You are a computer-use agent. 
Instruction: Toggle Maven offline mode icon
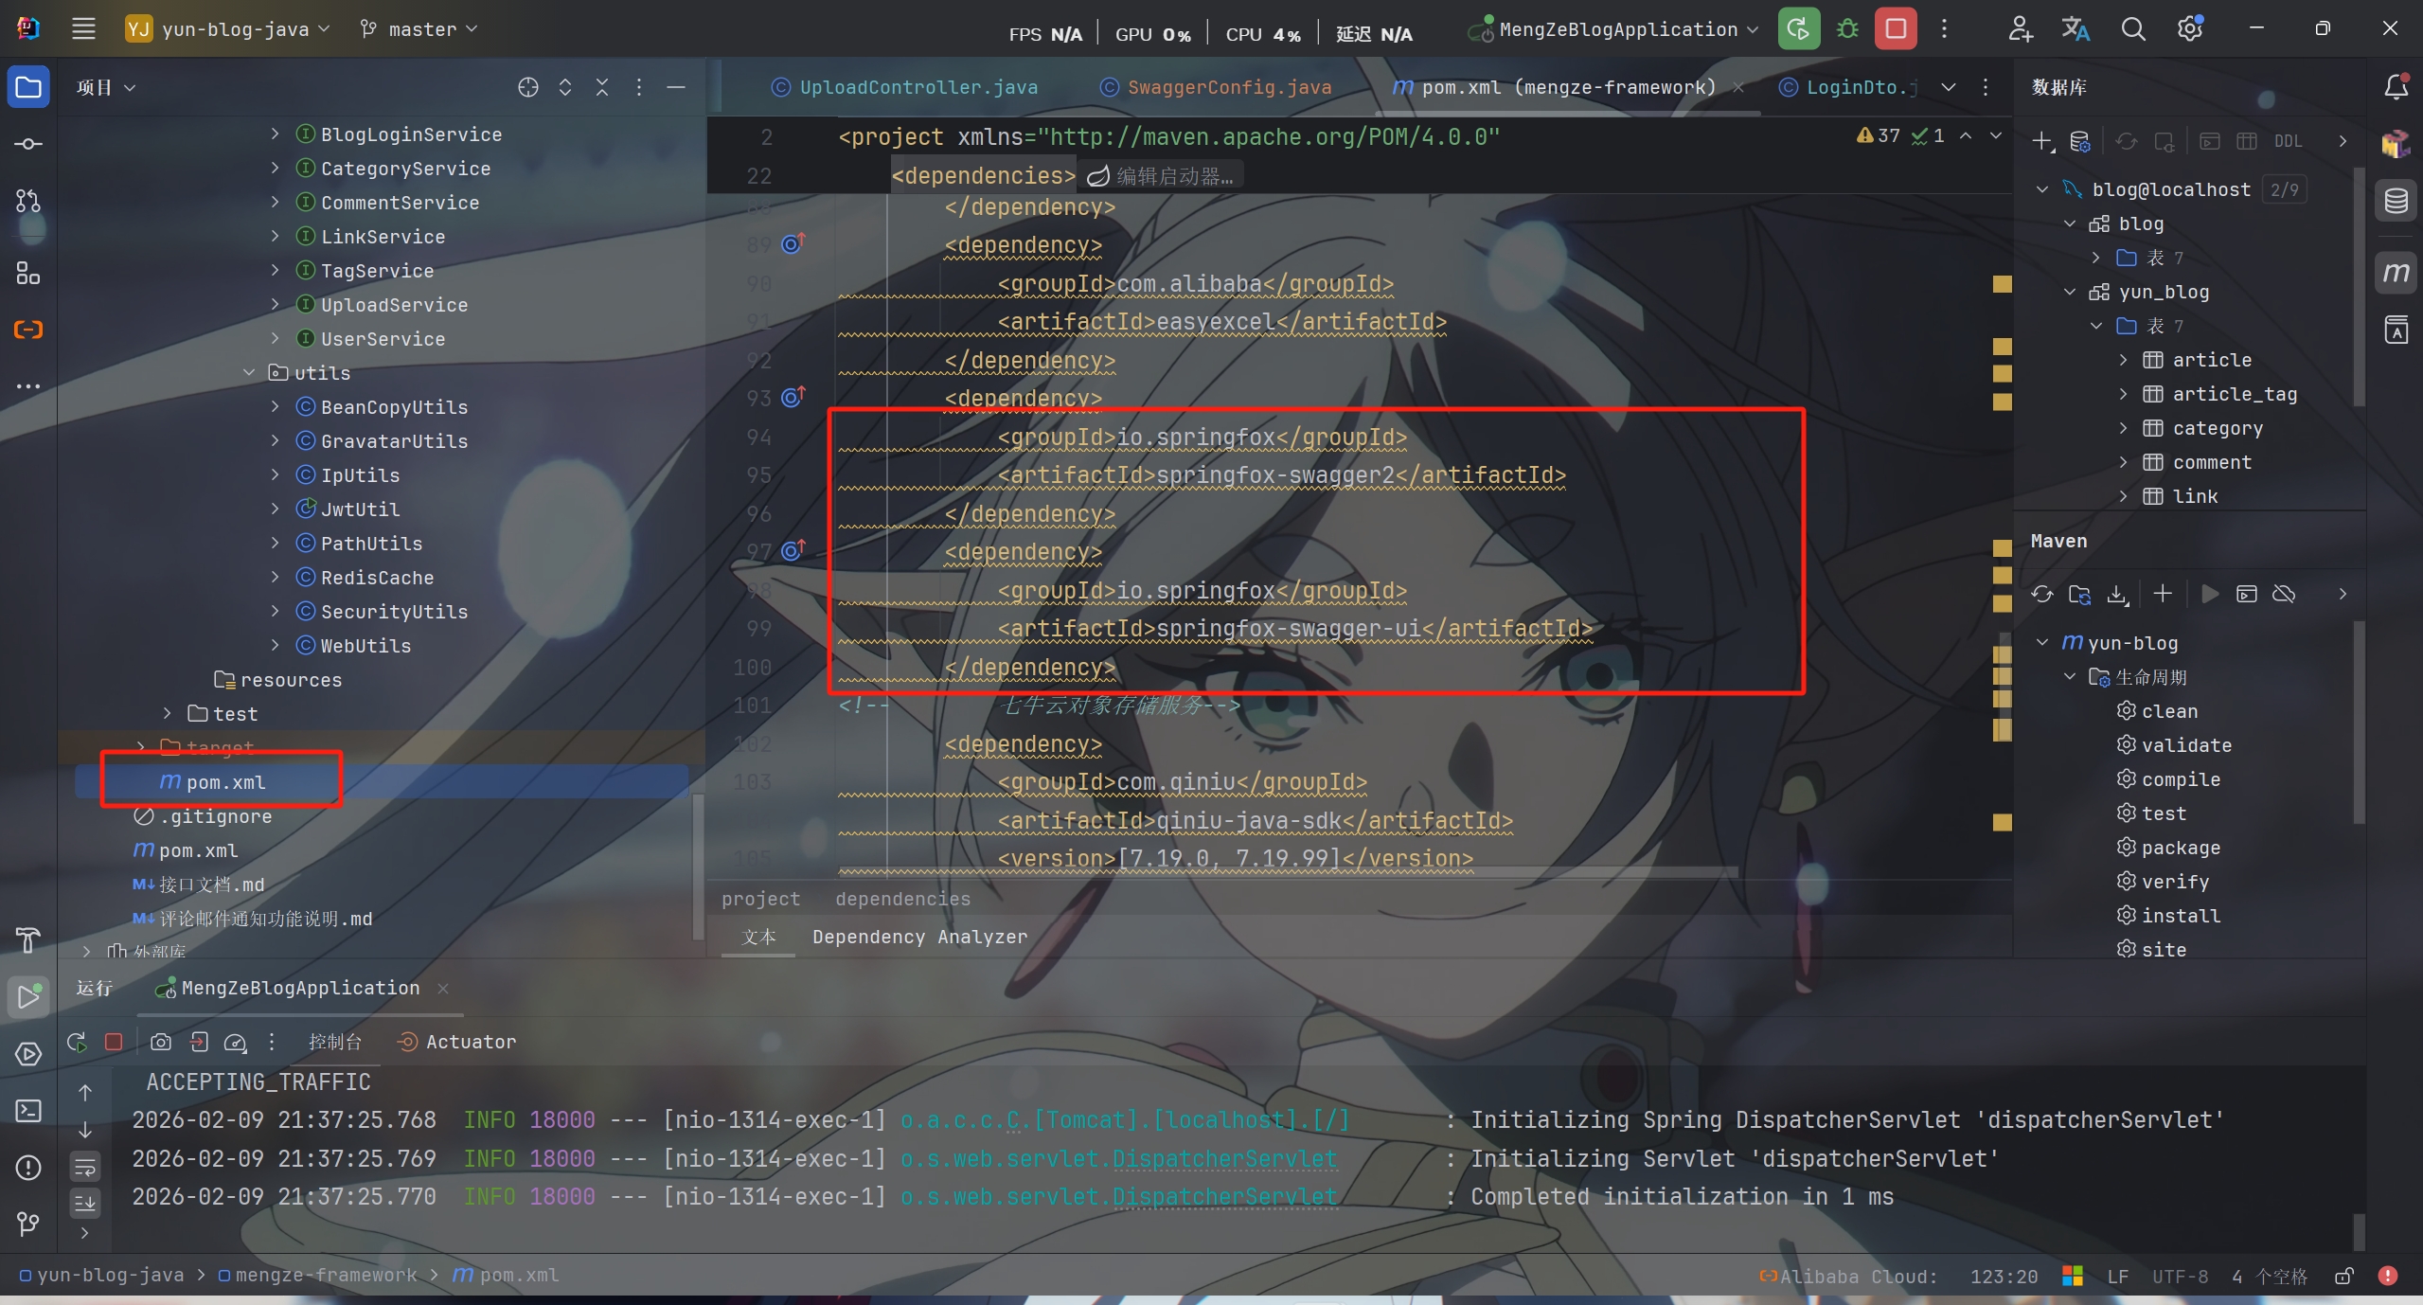[x=2284, y=594]
